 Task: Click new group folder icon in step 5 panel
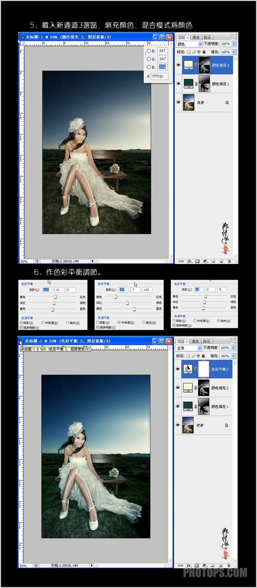pyautogui.click(x=213, y=261)
